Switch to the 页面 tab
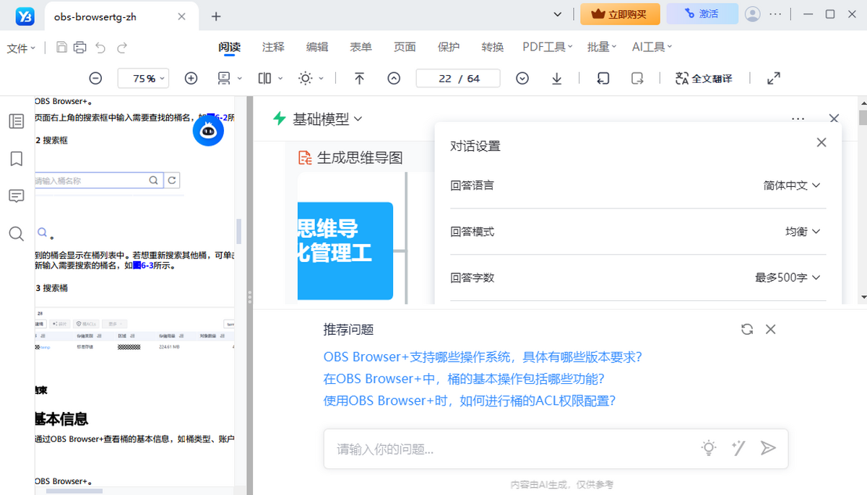This screenshot has height=495, width=867. point(405,47)
